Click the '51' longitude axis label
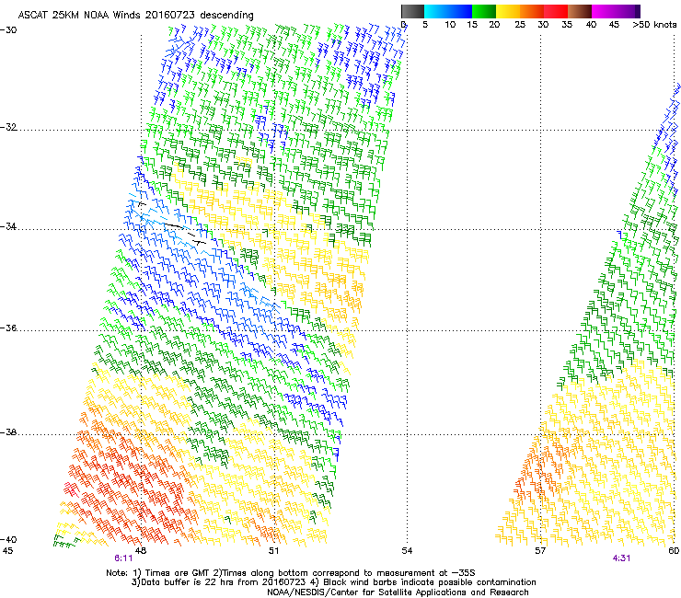The height and width of the screenshot is (598, 681). click(x=273, y=551)
